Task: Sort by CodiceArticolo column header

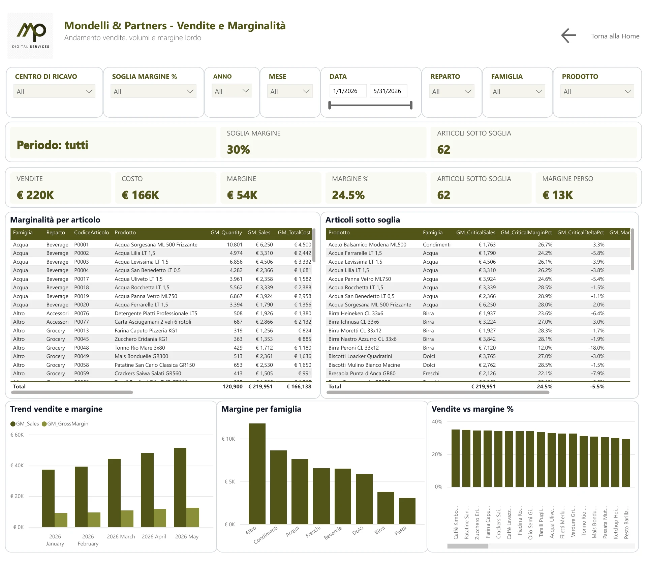Action: click(x=92, y=233)
